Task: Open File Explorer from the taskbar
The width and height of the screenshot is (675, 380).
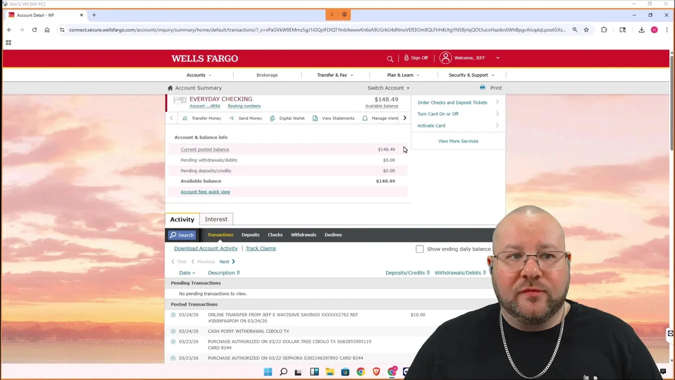Action: coord(330,372)
